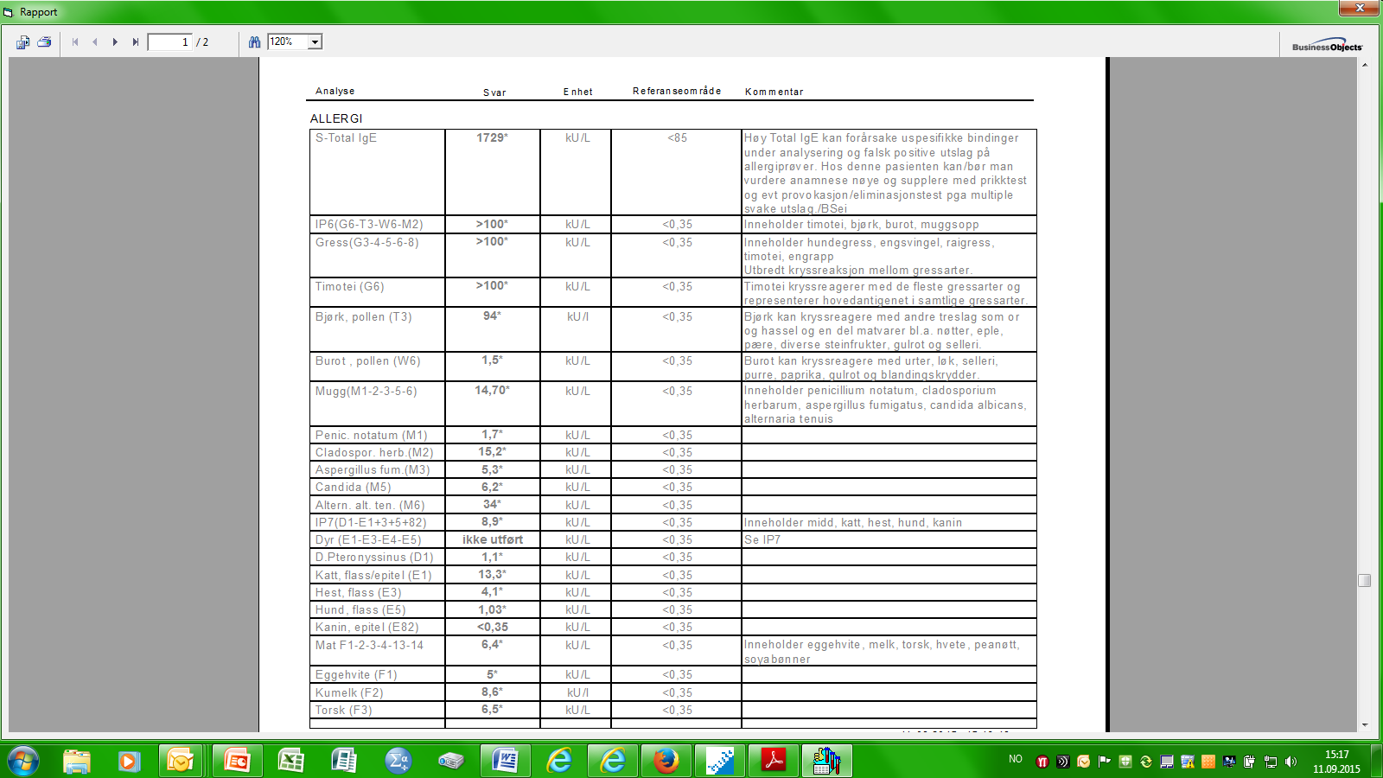This screenshot has height=778, width=1383.
Task: Jump to last page arrow
Action: (x=136, y=41)
